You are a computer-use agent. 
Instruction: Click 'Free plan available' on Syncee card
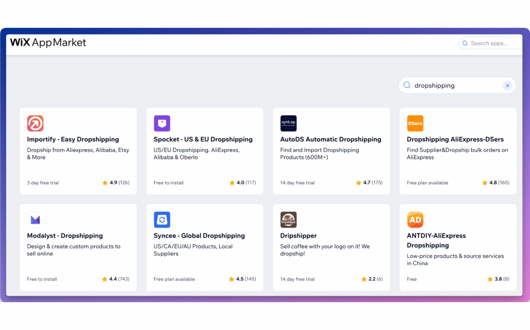(174, 279)
